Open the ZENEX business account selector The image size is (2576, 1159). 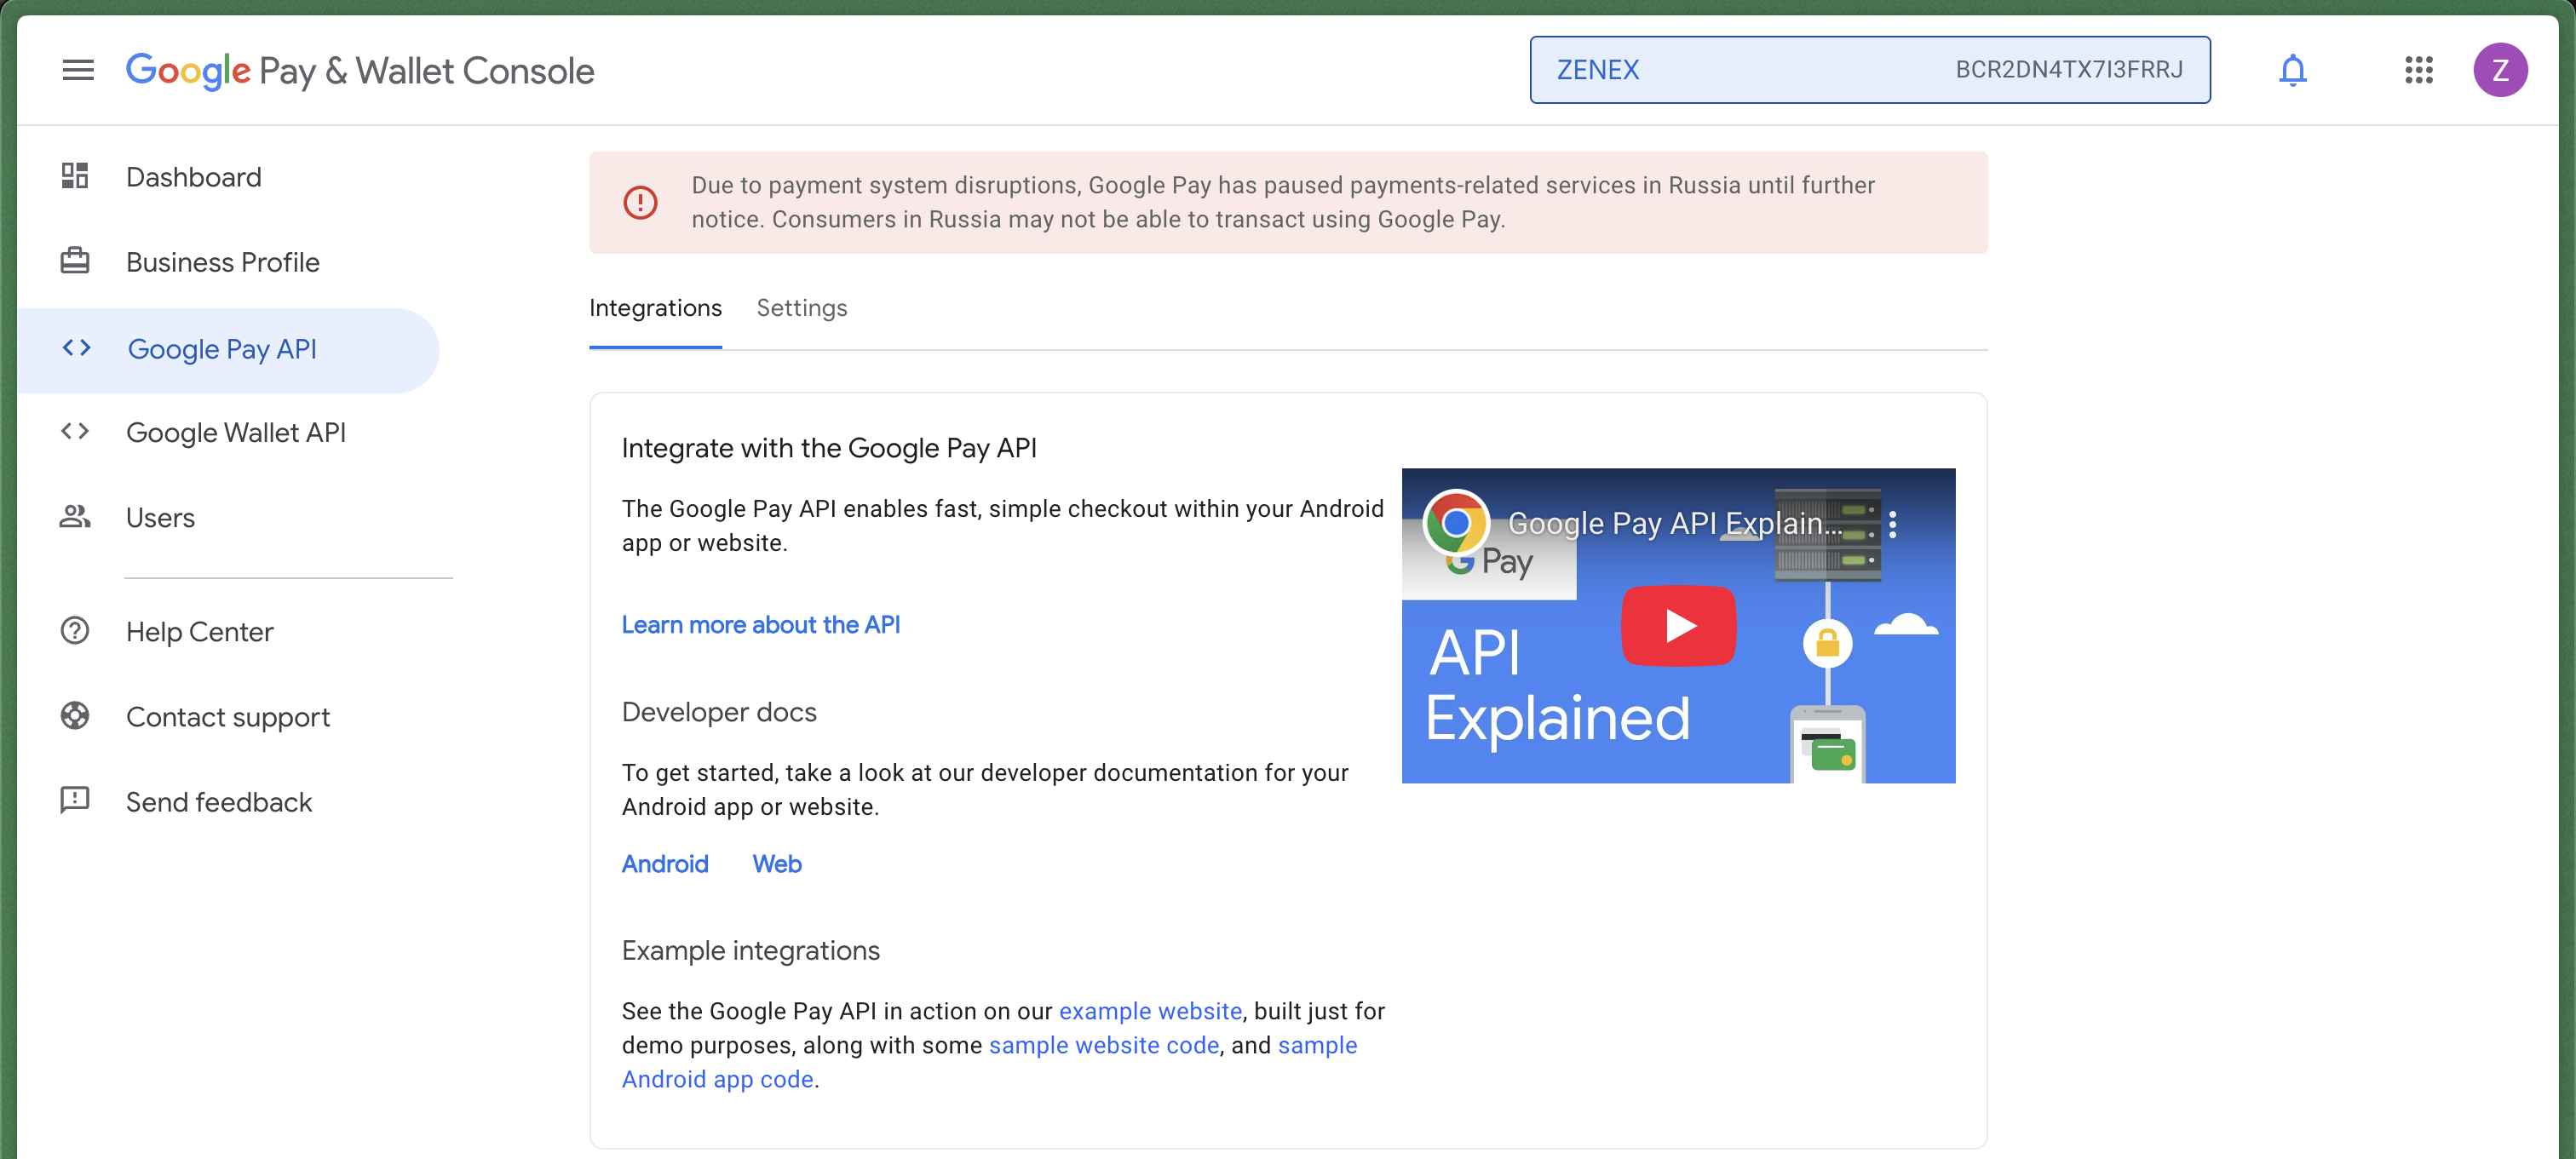tap(1869, 70)
